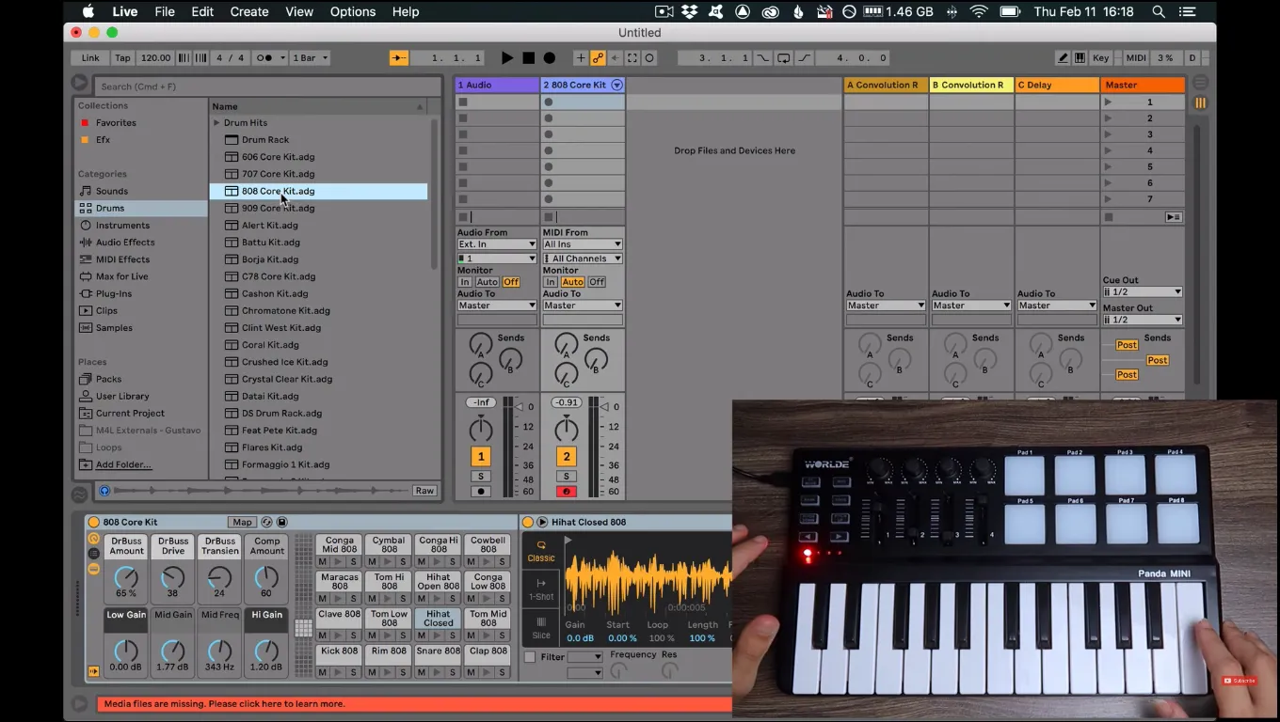Click the Hot-Swap icon on 808 Core Kit
1280x722 pixels.
[266, 522]
